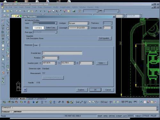Click the Linear dimension icon
160x120 pixels.
78,102
